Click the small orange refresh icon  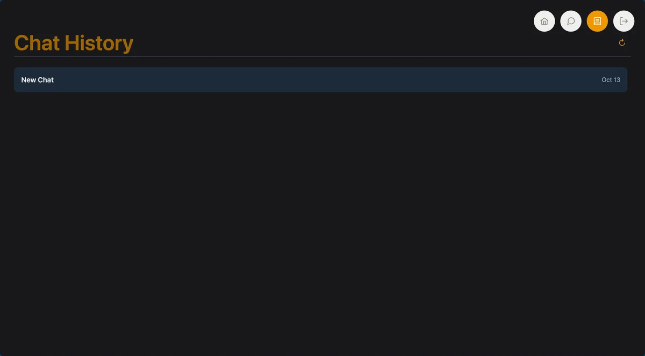[622, 42]
